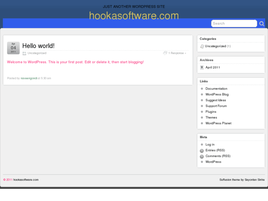Click the comment bubble icon beside 1 Response
This screenshot has width=268, height=201.
click(165, 53)
